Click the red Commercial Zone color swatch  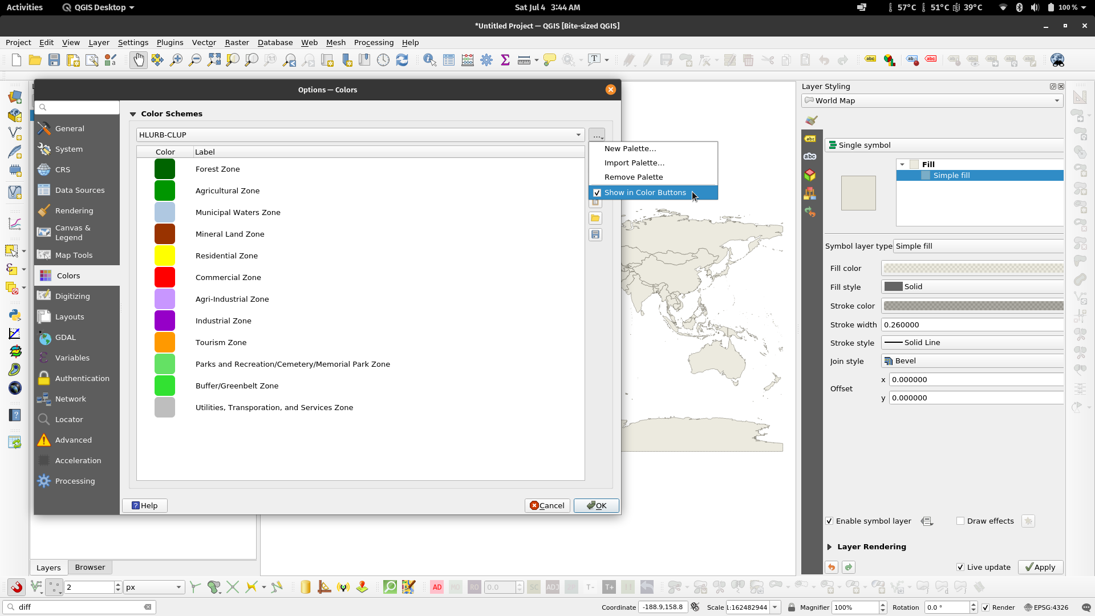click(165, 277)
